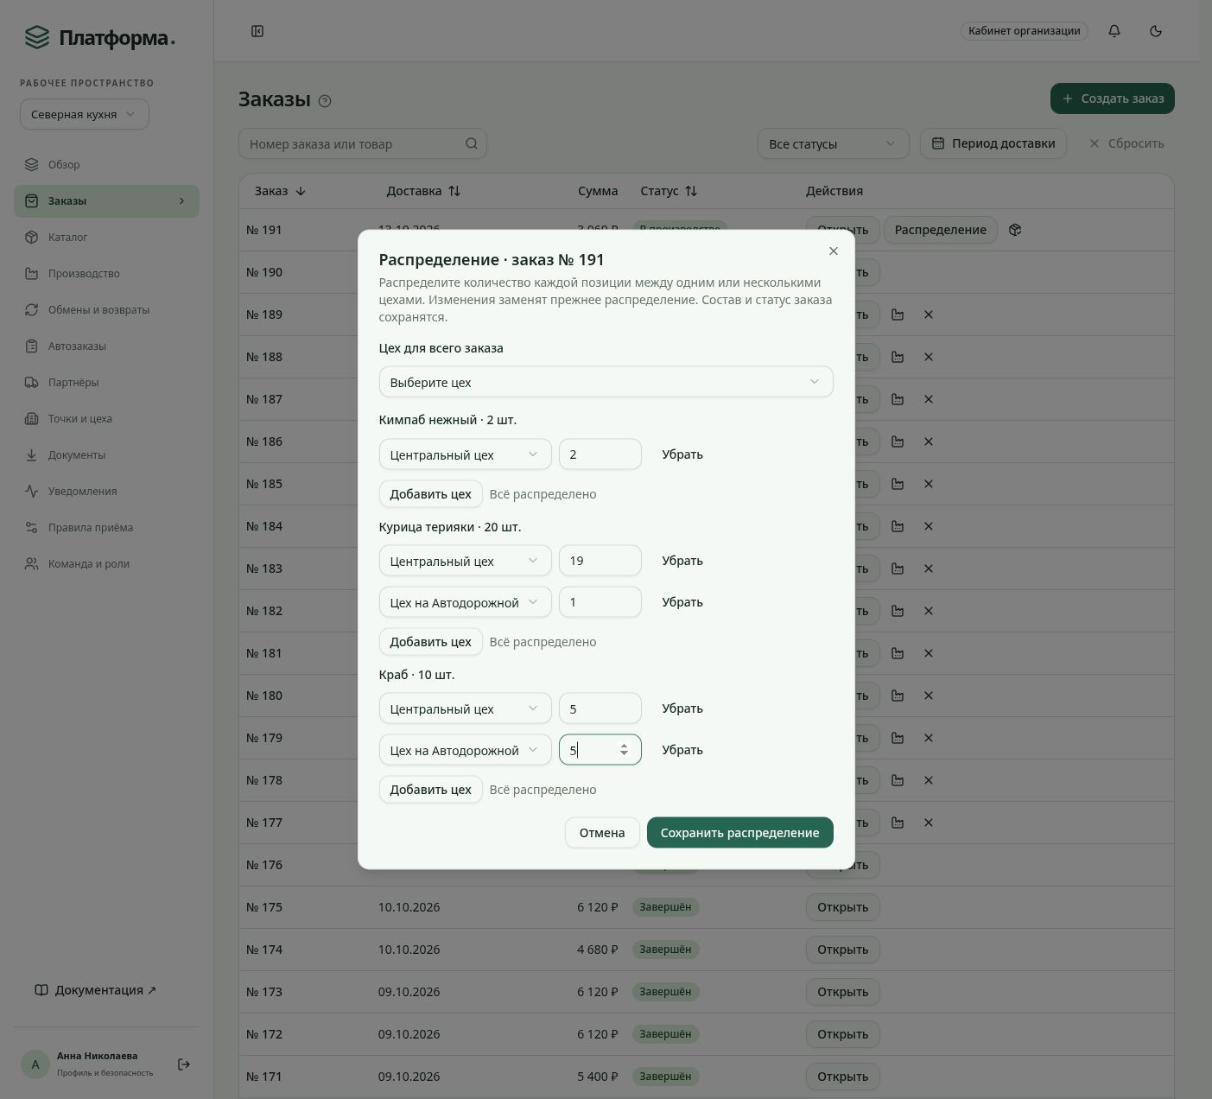Open Северная кухня workspace dropdown

pos(85,114)
